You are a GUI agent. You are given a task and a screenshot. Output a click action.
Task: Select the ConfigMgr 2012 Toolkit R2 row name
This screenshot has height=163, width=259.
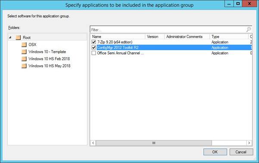[x=118, y=48]
